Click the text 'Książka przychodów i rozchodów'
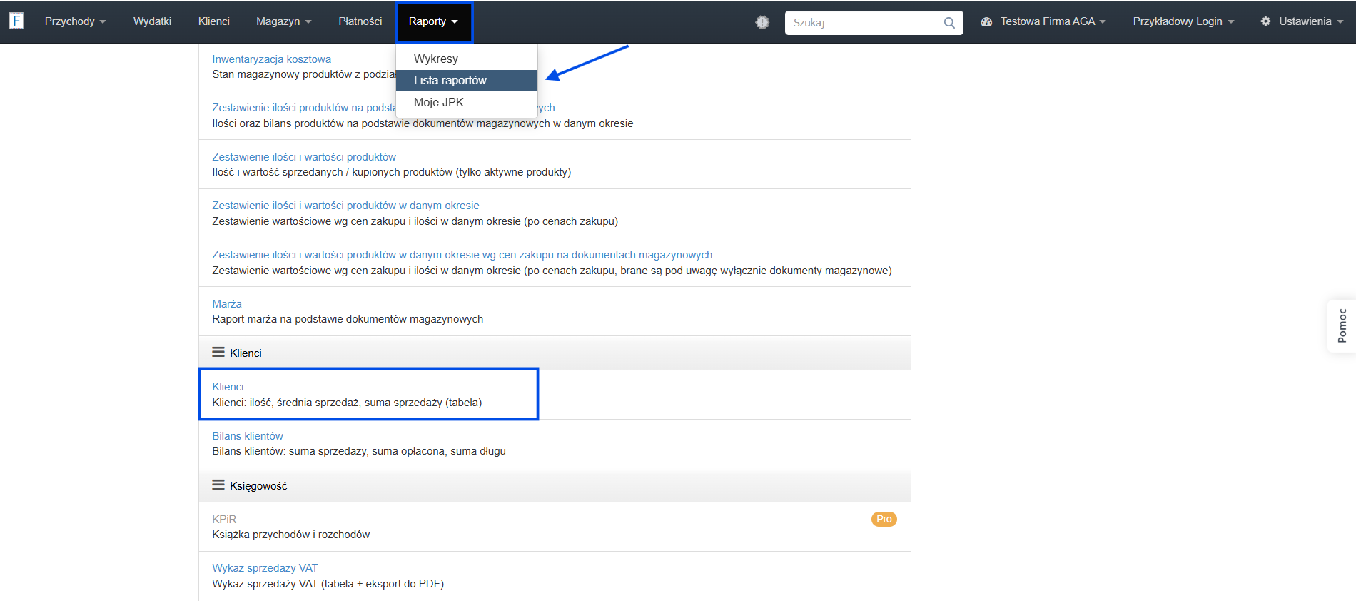Image resolution: width=1356 pixels, height=601 pixels. tap(291, 535)
